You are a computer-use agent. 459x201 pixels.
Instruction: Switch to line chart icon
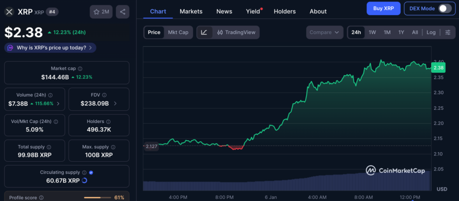pyautogui.click(x=204, y=32)
